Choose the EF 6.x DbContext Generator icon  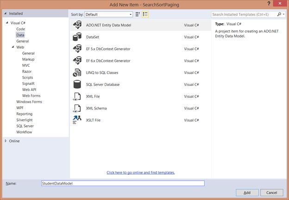click(x=77, y=61)
